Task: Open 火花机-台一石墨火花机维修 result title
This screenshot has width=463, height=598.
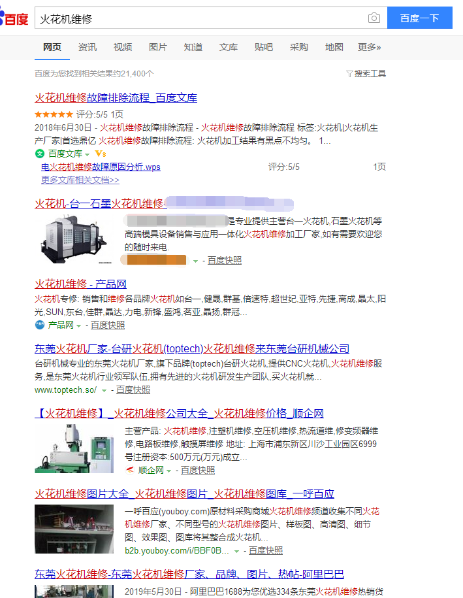Action: click(x=101, y=203)
